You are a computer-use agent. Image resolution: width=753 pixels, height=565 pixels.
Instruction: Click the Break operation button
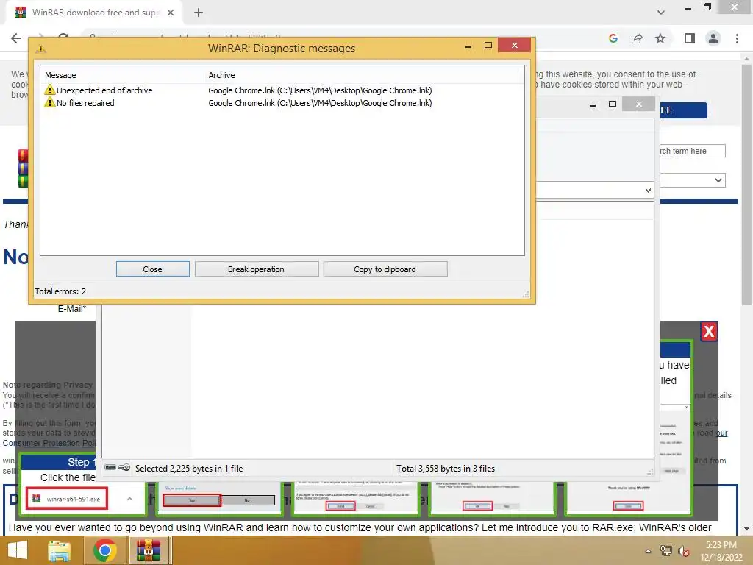click(257, 269)
